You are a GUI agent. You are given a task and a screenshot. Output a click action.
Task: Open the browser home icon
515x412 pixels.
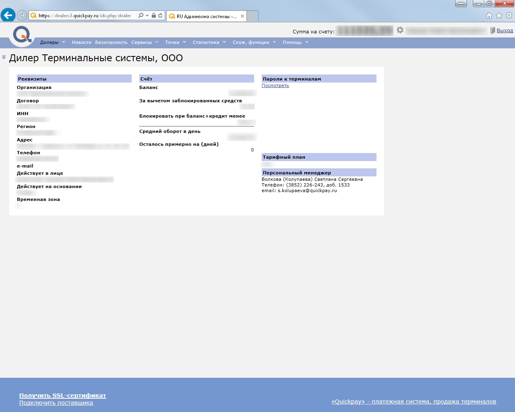[x=489, y=16]
